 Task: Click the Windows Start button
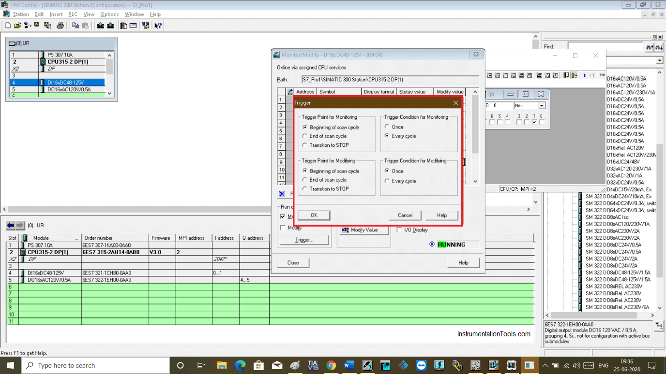point(10,365)
